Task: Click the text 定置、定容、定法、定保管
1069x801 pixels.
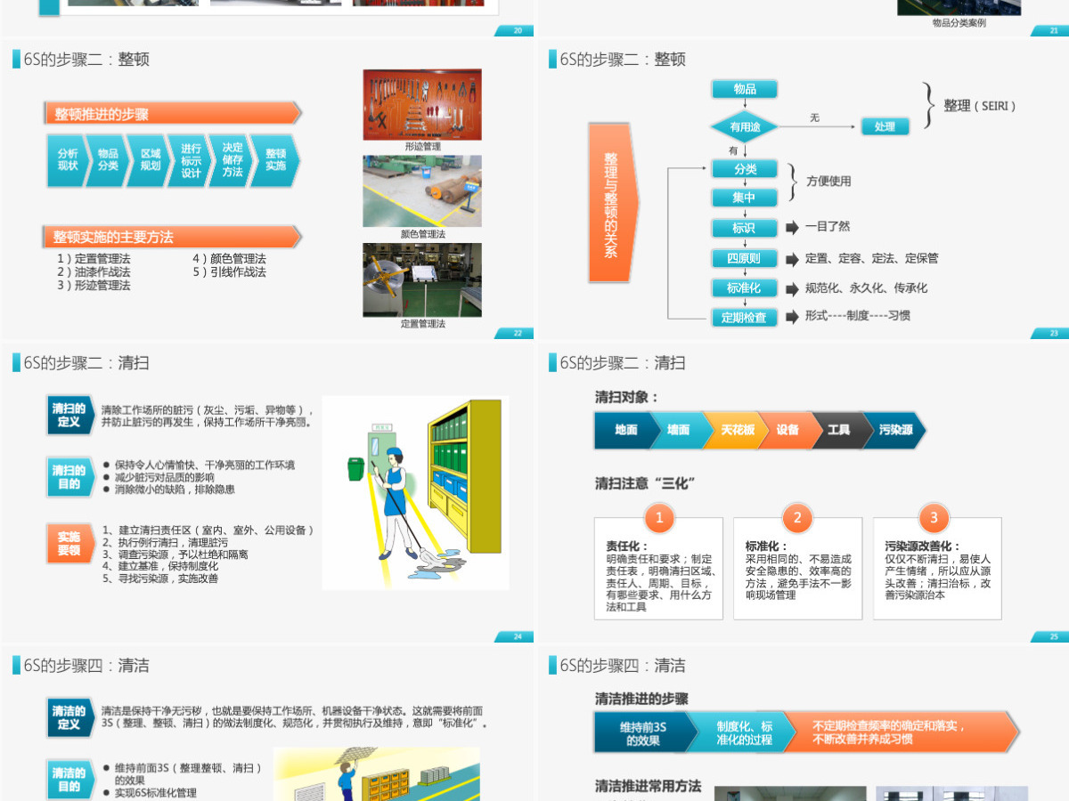Action: pos(871,258)
